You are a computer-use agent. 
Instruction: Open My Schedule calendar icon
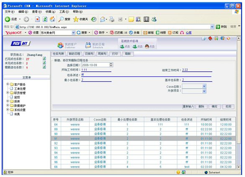tap(88, 45)
